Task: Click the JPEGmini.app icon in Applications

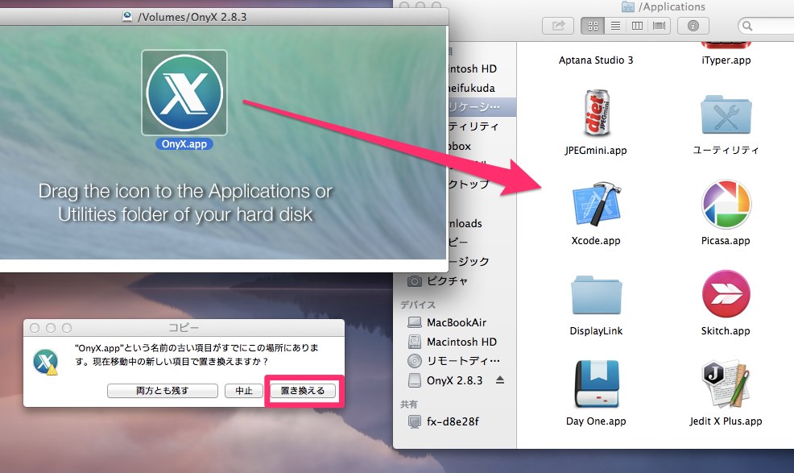Action: click(x=596, y=113)
